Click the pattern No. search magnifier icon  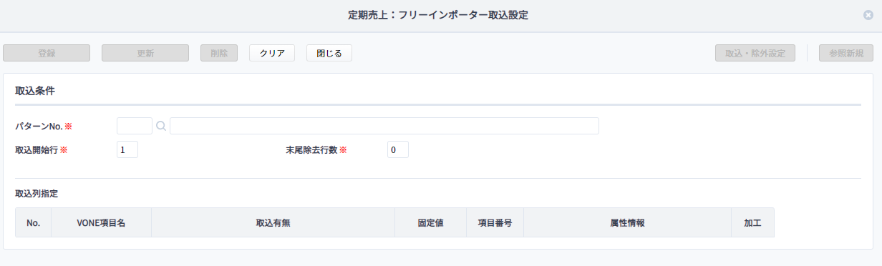[161, 126]
